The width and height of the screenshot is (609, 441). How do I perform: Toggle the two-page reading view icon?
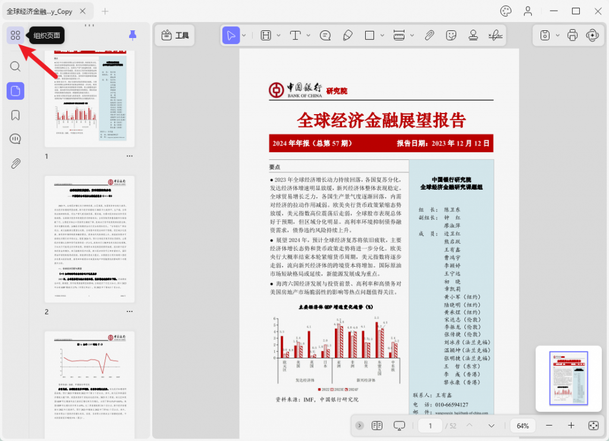pos(377,426)
